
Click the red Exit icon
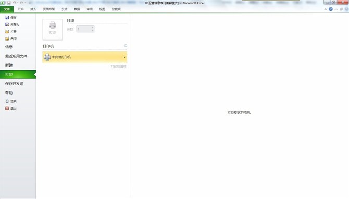pos(7,108)
